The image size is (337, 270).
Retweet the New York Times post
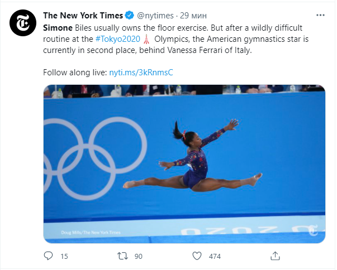point(122,256)
